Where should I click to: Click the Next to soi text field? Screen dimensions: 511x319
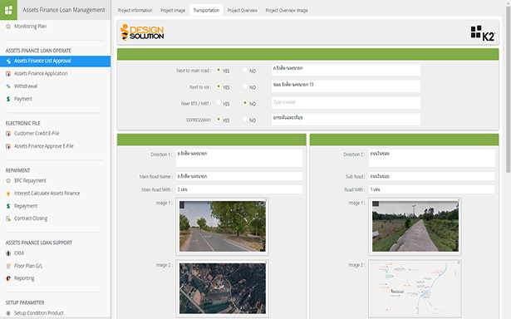pyautogui.click(x=346, y=86)
